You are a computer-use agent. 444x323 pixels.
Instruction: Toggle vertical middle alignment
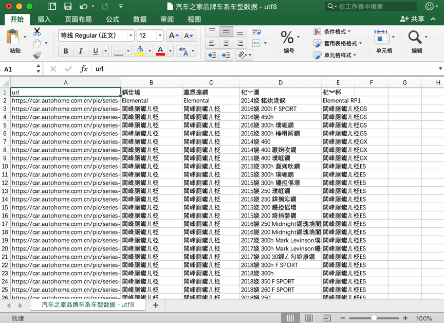226,31
